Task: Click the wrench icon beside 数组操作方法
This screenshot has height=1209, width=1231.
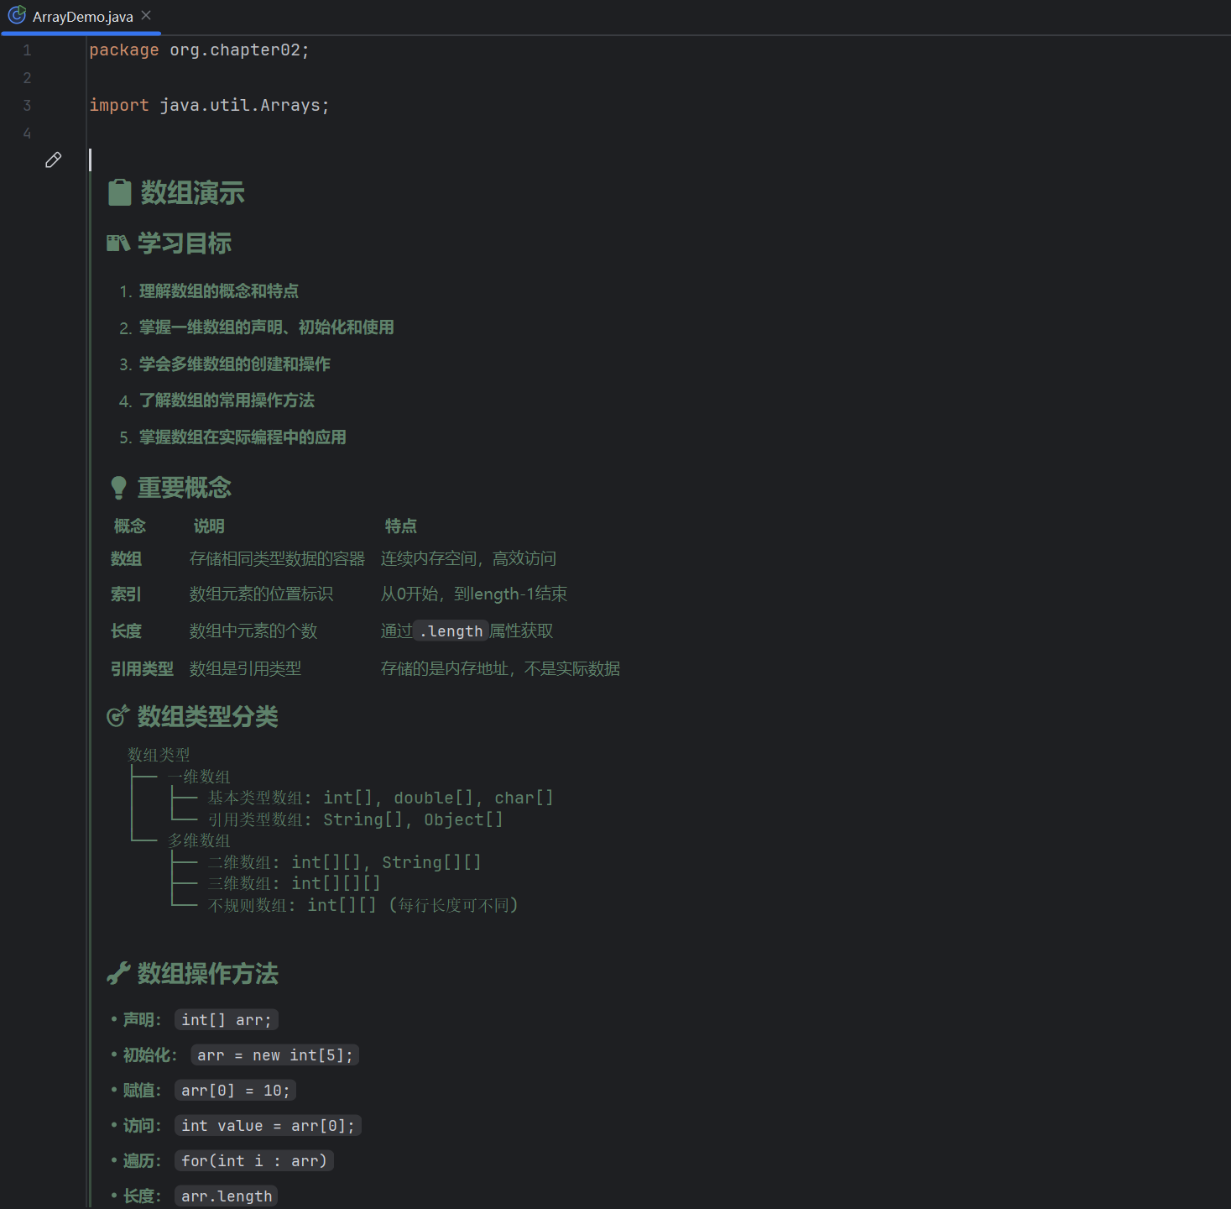Action: (x=118, y=974)
